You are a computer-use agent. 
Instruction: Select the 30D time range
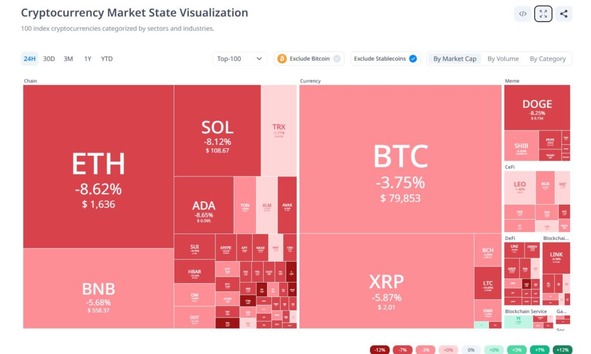pyautogui.click(x=48, y=58)
